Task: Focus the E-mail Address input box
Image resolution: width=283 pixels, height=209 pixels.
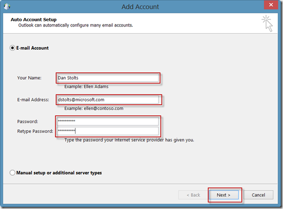Action: [108, 100]
